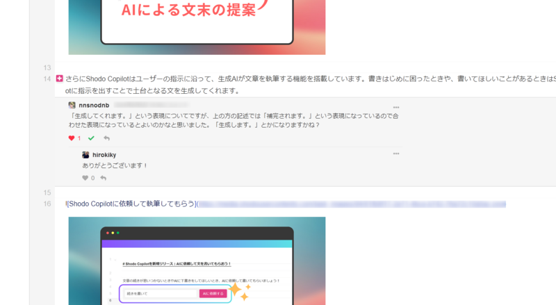Like hirokiky's reply with the gray heart
556x305 pixels.
pos(85,178)
